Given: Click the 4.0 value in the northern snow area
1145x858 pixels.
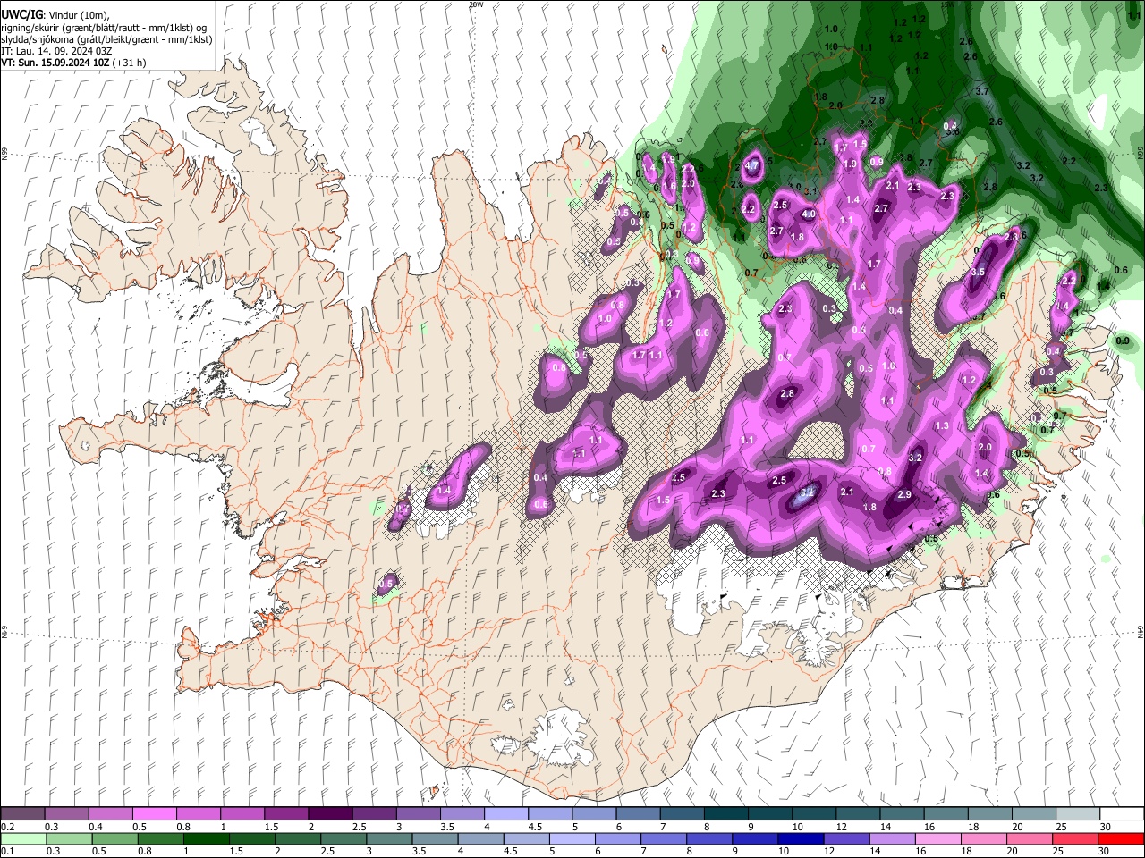Looking at the screenshot, I should pyautogui.click(x=808, y=214).
